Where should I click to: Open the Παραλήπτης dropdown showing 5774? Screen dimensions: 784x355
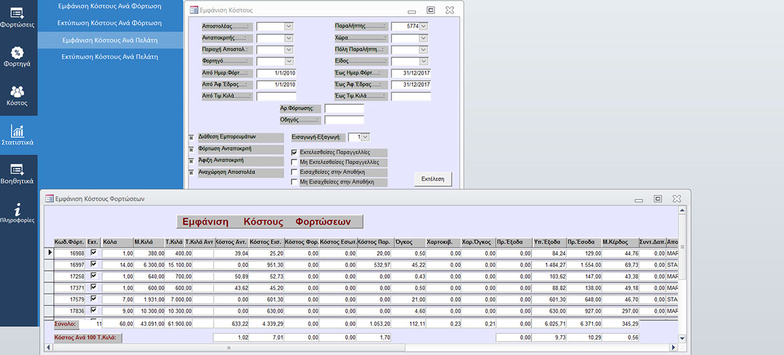click(423, 26)
